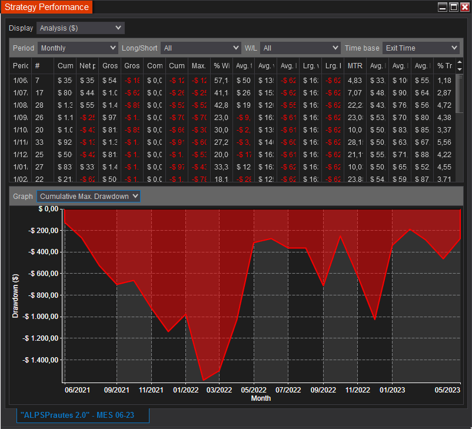Click the MTR value 7,07
Image resolution: width=472 pixels, height=429 pixels.
coord(355,93)
